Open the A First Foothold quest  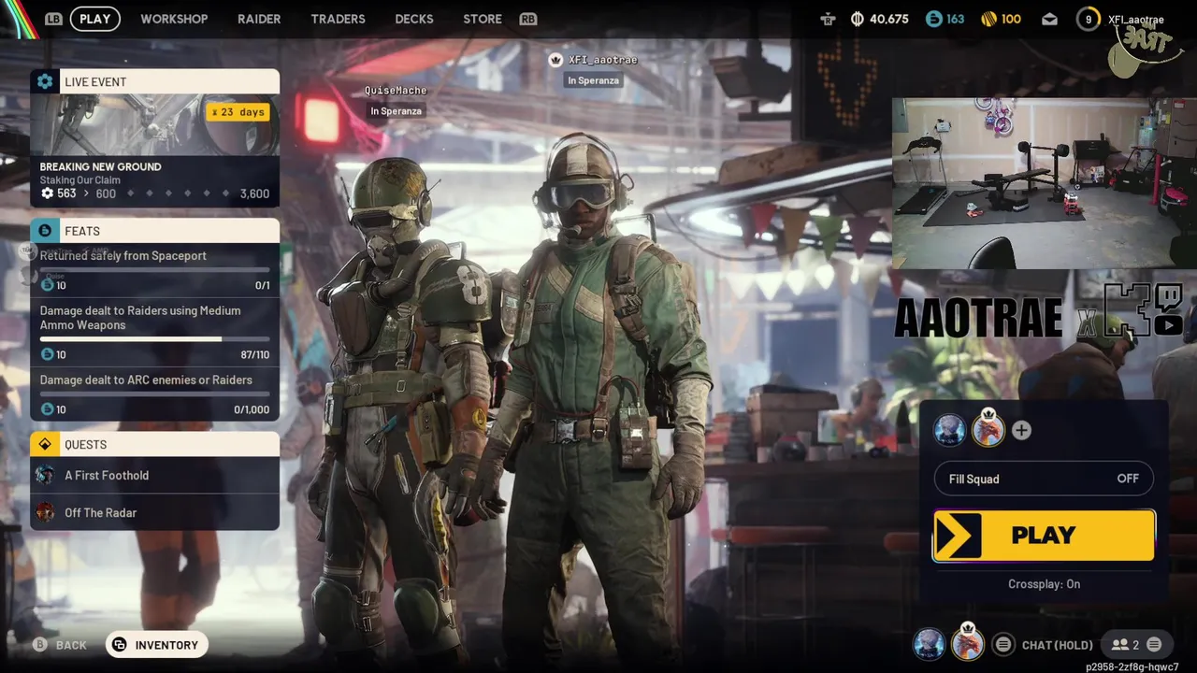coord(154,475)
